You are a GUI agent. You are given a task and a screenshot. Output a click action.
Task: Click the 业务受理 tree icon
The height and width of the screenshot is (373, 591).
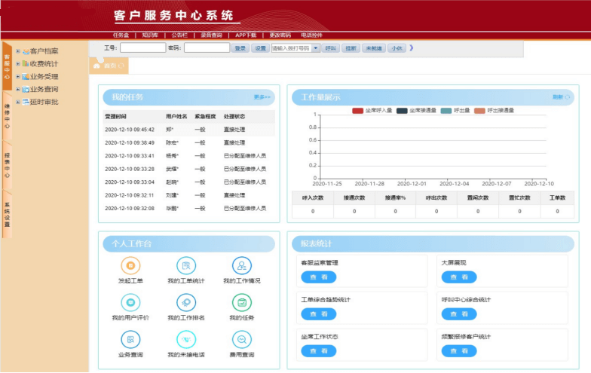[26, 77]
